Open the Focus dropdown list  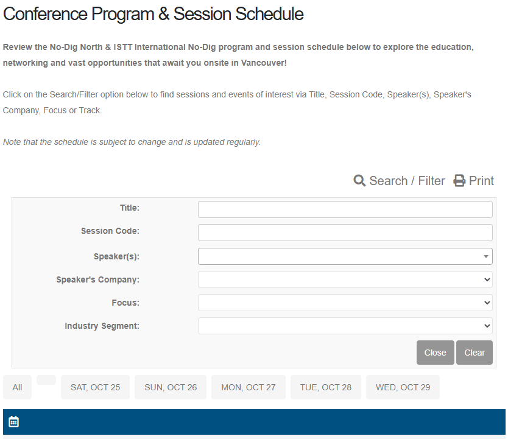tap(345, 303)
